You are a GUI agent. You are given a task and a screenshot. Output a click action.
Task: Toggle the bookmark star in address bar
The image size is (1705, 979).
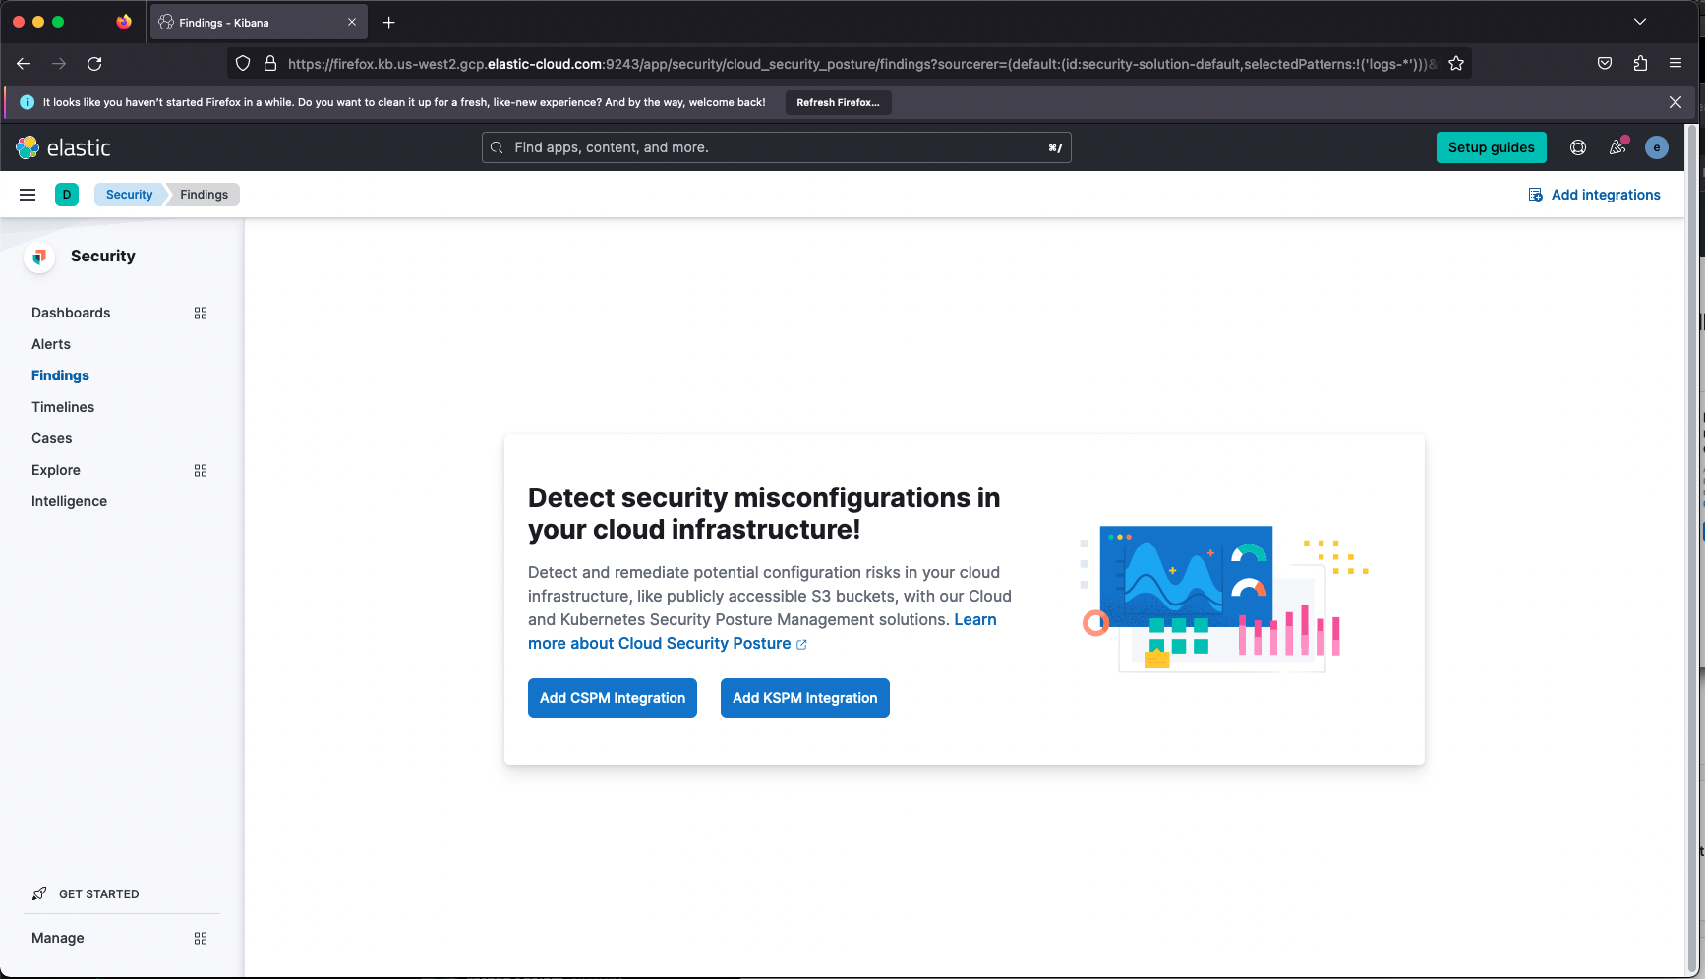(x=1455, y=63)
